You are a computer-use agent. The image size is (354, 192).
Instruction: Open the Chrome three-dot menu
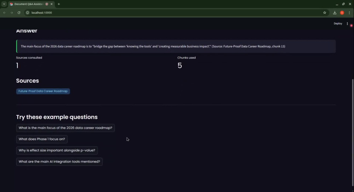[349, 13]
